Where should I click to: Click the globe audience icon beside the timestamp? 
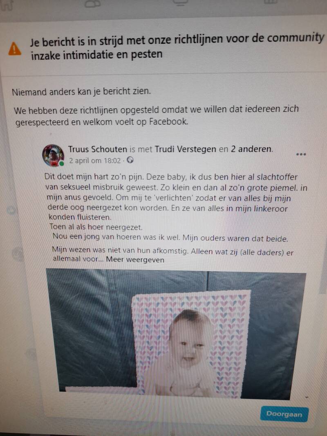(130, 160)
